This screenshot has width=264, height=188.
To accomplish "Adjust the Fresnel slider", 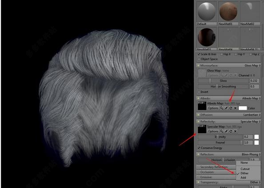I will 220,143.
